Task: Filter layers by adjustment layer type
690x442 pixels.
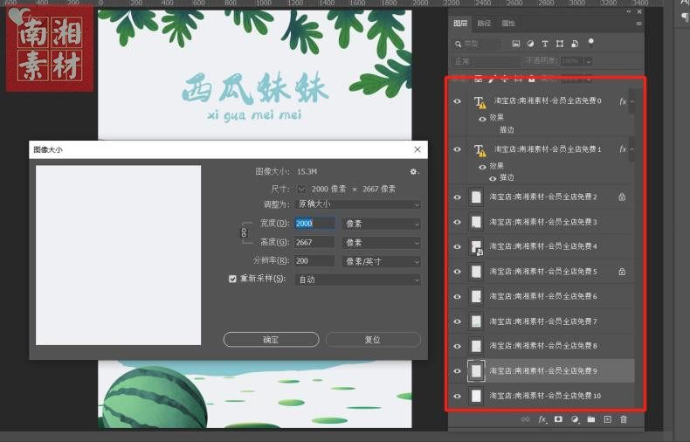Action: coord(531,43)
